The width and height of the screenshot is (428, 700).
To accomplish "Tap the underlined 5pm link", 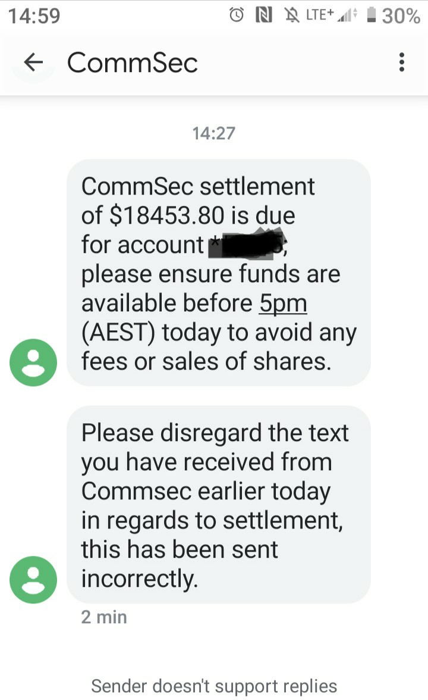I will pos(283,304).
